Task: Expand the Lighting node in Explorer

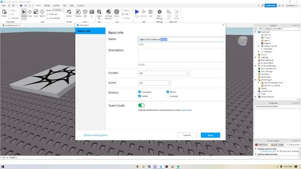Action: 256,57
